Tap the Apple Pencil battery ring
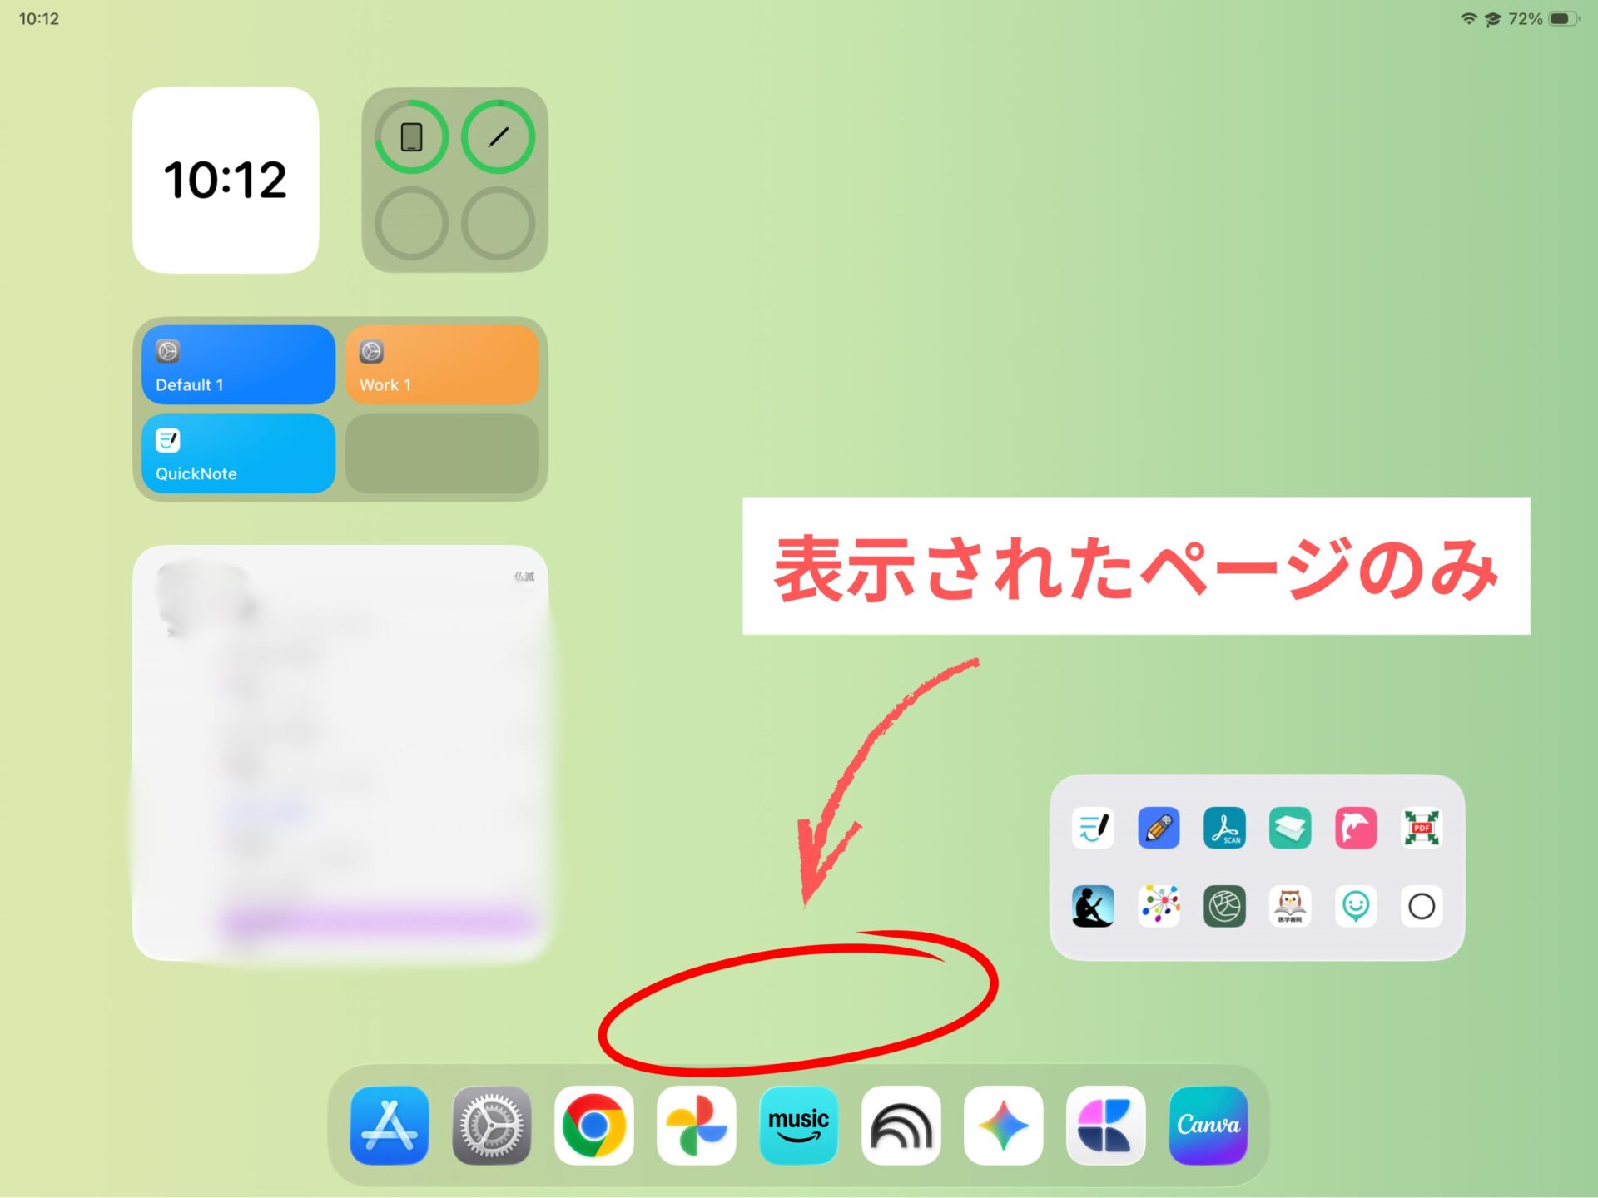Viewport: 1598px width, 1198px height. coord(498,137)
